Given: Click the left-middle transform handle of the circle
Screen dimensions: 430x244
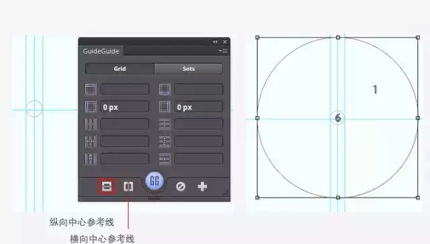Looking at the screenshot, I should pos(257,118).
